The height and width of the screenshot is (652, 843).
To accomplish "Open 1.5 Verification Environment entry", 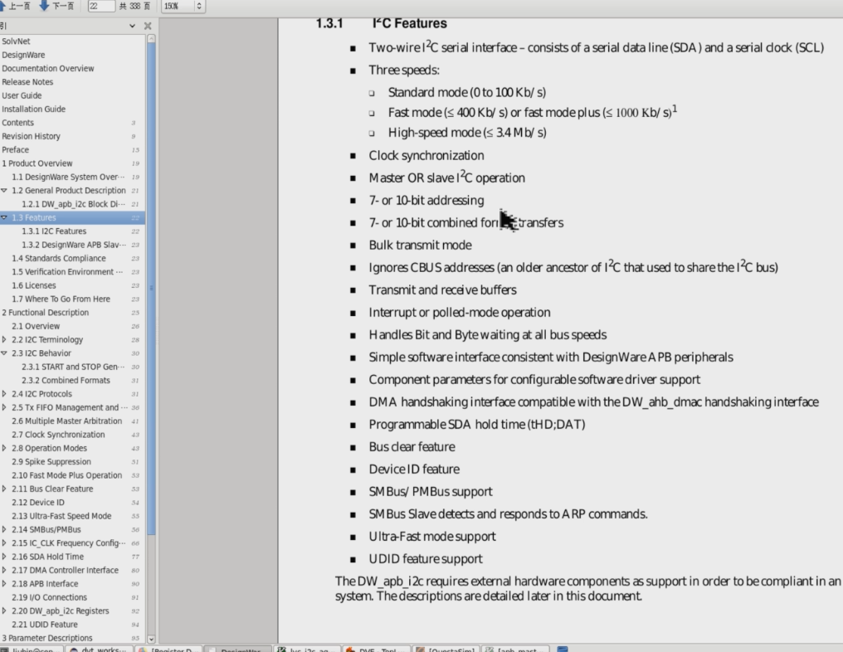I will (x=67, y=272).
